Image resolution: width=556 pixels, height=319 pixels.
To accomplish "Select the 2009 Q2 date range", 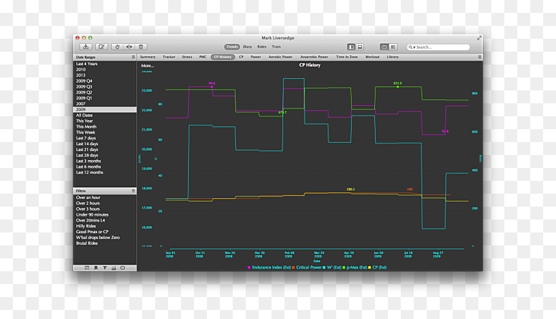I will (x=105, y=92).
